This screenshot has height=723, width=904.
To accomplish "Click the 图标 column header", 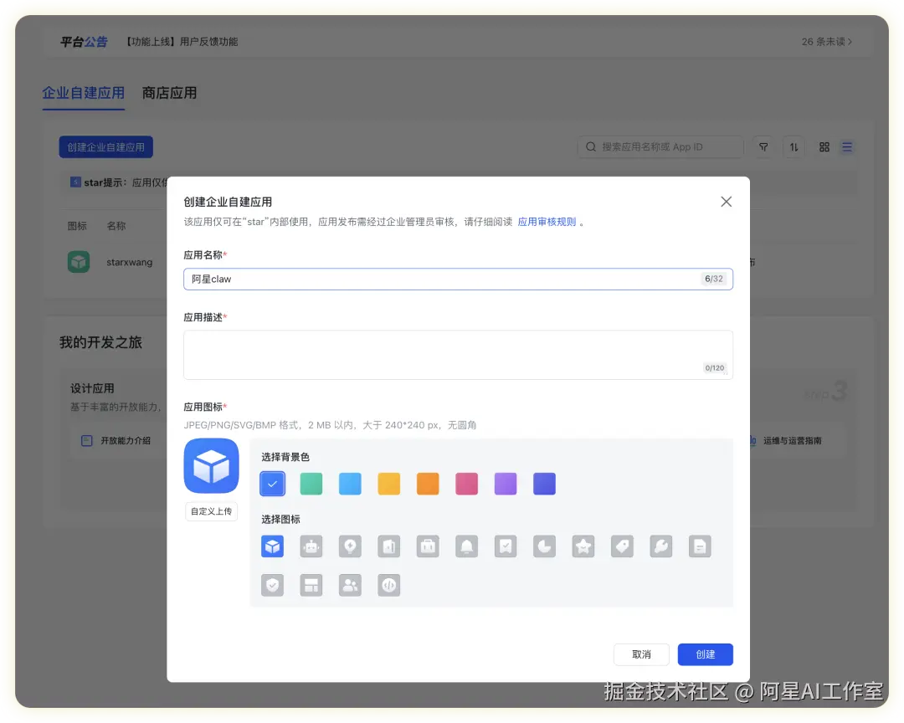I will pyautogui.click(x=77, y=226).
